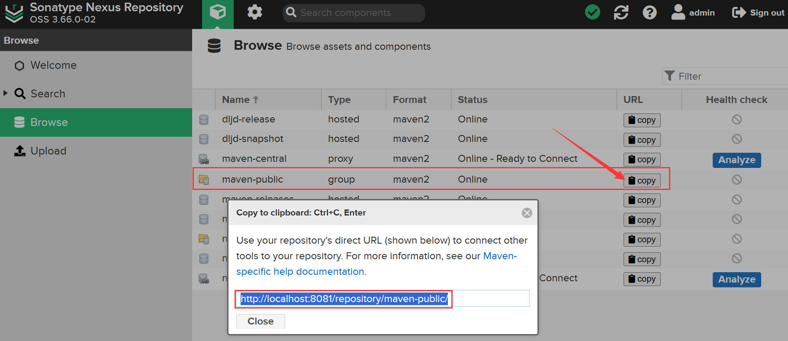Open the Maven-specific help documentation link
Viewport: 788px width, 341px height.
pos(377,264)
